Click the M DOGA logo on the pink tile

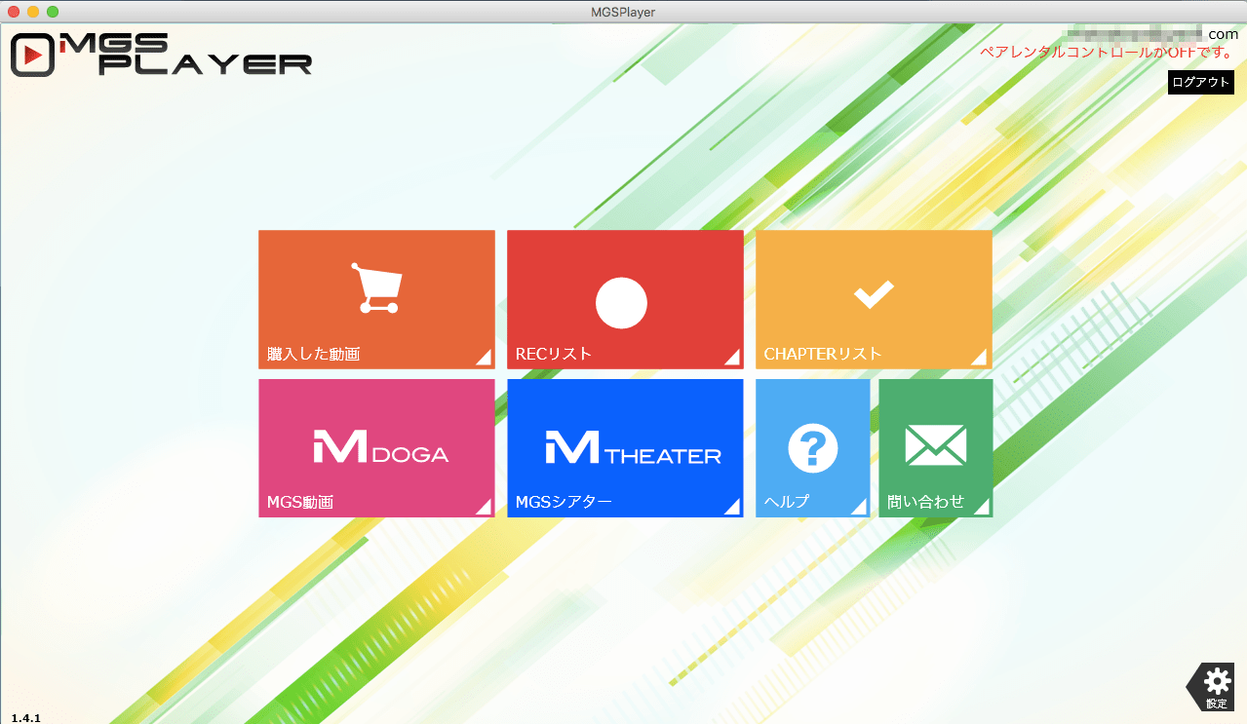[x=381, y=447]
